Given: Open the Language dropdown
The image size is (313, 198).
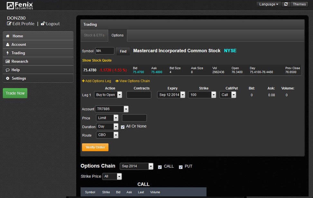Looking at the screenshot, I should (269, 4).
